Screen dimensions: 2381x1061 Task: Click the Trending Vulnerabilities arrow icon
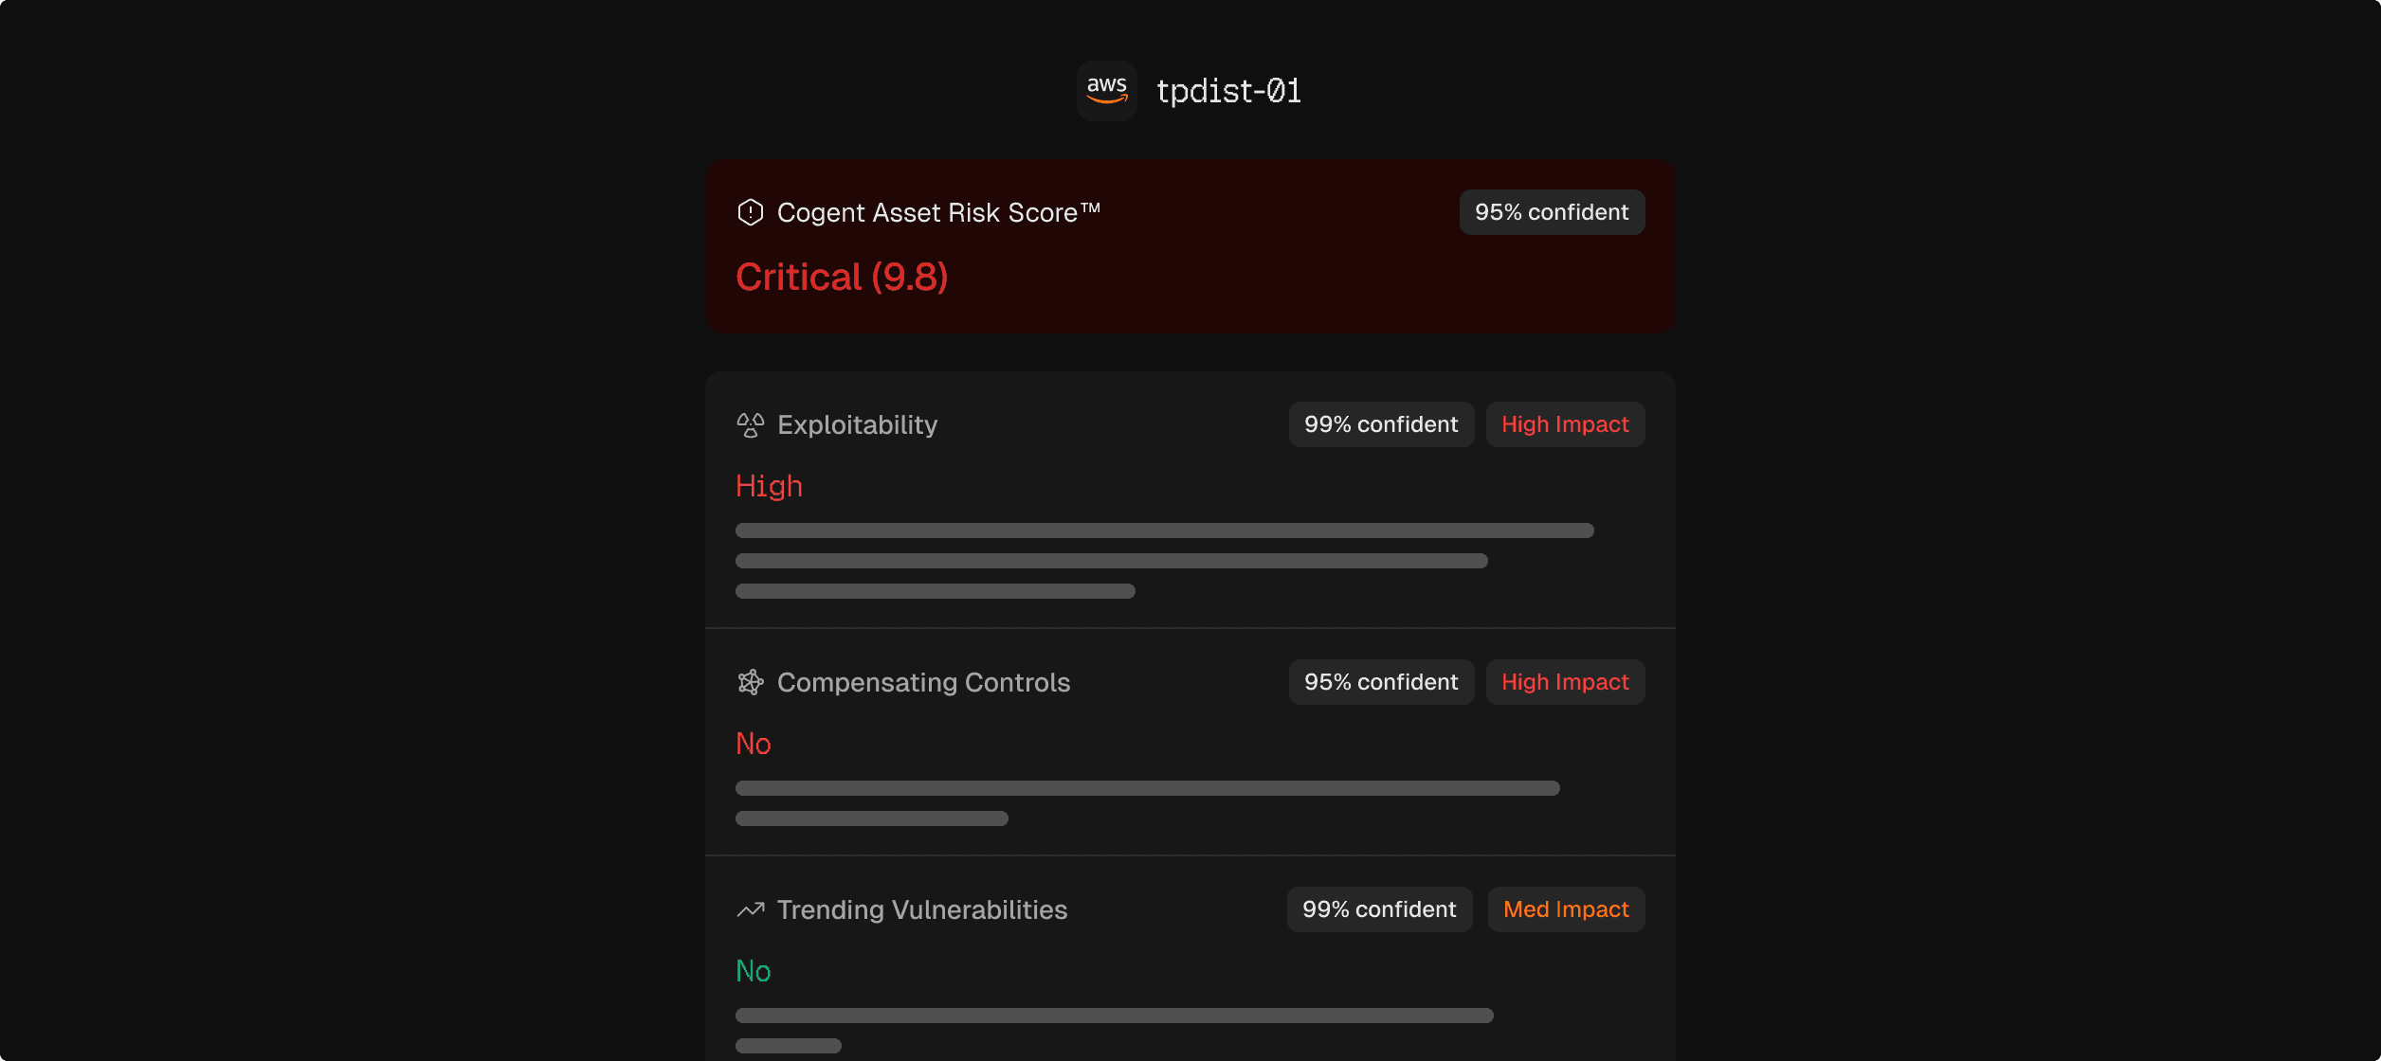click(x=750, y=909)
